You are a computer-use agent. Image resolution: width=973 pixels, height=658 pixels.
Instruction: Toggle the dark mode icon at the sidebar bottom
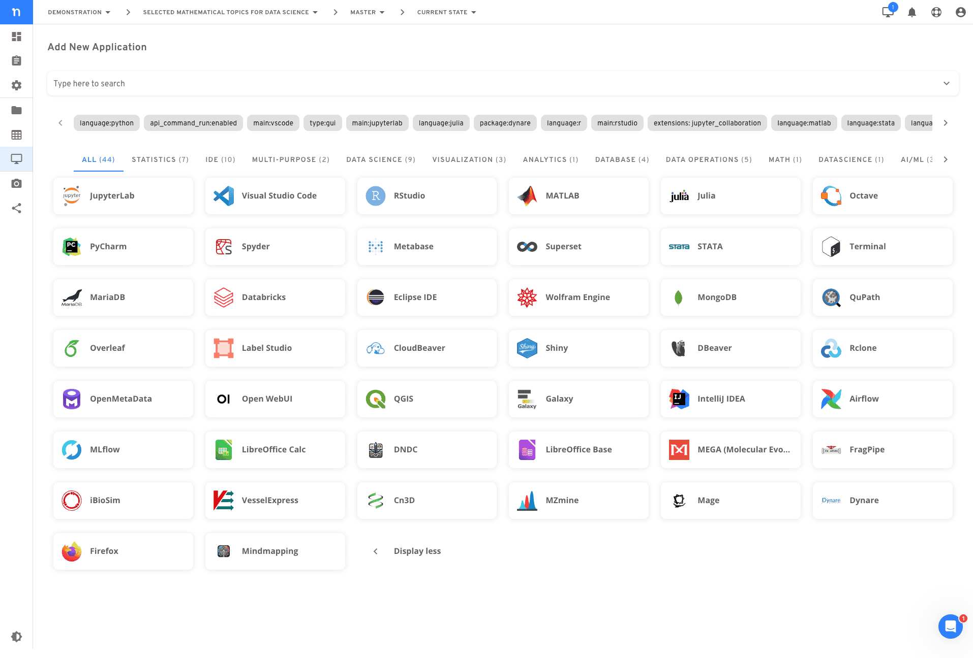[16, 637]
